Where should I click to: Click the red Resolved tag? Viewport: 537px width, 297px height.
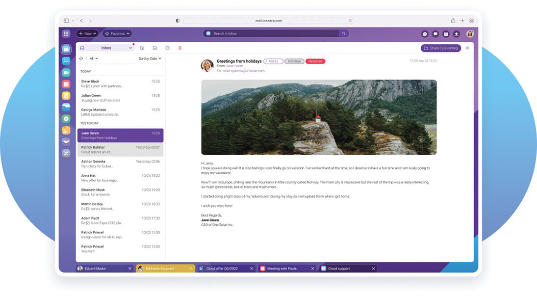[x=315, y=61]
